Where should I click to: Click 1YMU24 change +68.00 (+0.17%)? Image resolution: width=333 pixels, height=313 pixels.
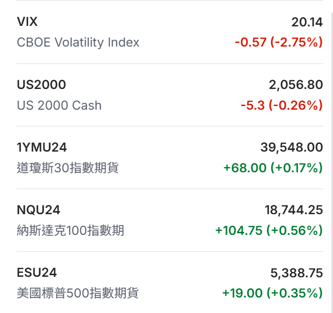click(273, 168)
